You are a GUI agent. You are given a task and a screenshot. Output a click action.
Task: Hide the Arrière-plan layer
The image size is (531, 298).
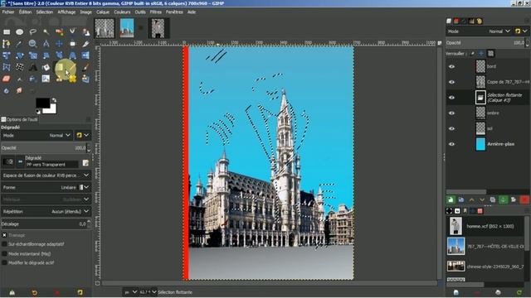coord(451,144)
